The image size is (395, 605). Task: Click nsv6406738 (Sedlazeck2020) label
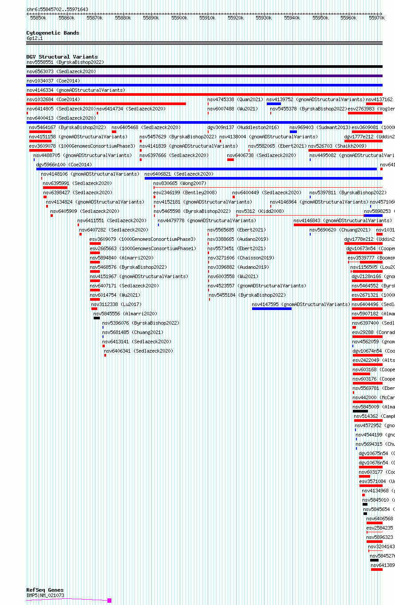click(262, 155)
